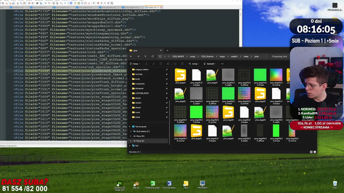The height and width of the screenshot is (193, 344).
Task: Select the pine_stage01.i3d.shapes blank file
Action: click(x=196, y=77)
